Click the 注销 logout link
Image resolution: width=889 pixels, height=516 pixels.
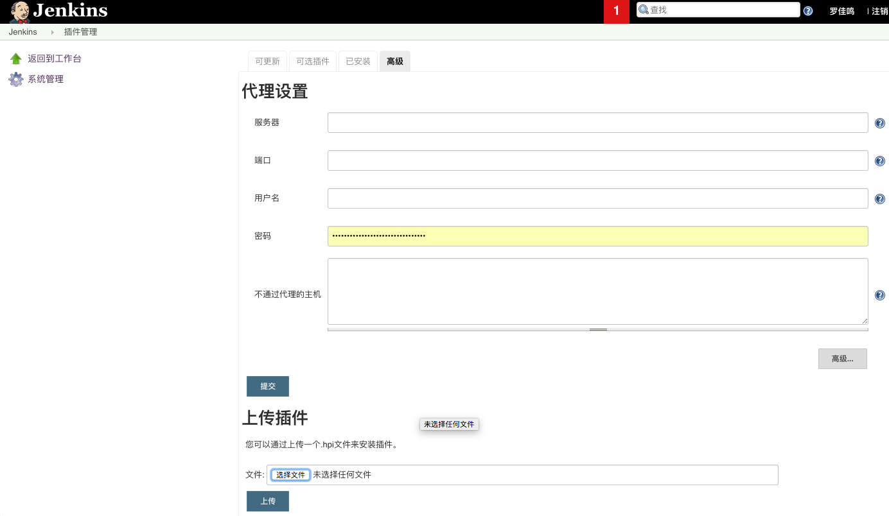pos(879,11)
